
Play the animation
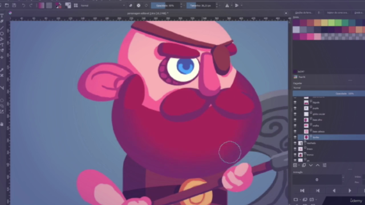point(350,191)
